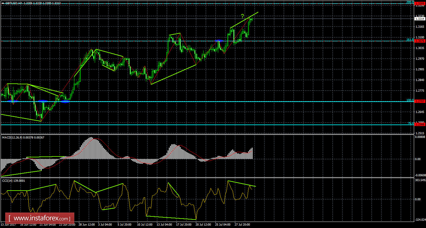Toggle the current bid price tag 1.3214
Screen dimensions: 426x228
pos(420,19)
